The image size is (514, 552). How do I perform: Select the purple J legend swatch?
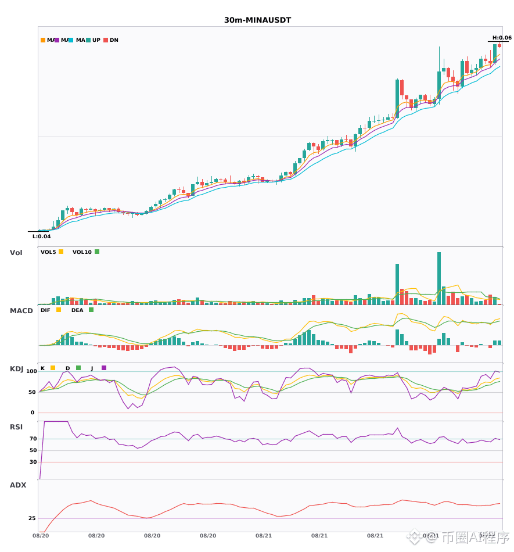click(x=104, y=368)
